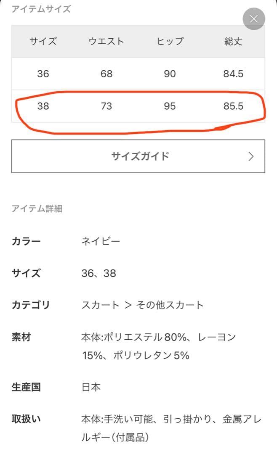This screenshot has width=277, height=454.
Task: Click the 日本 country of origin value
Action: click(91, 387)
